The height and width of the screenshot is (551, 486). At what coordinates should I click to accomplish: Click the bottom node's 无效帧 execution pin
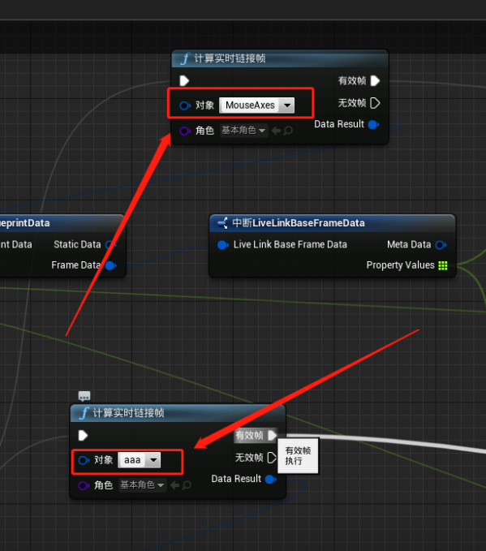coord(272,458)
